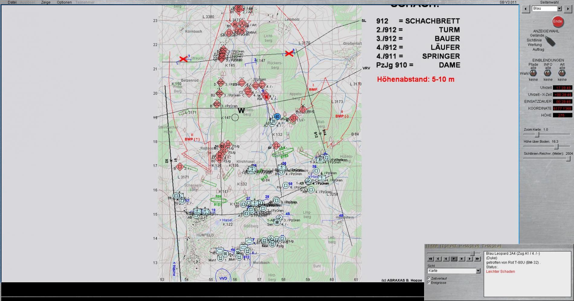Click the fast forward playback button
The image size is (574, 301).
pyautogui.click(x=477, y=259)
